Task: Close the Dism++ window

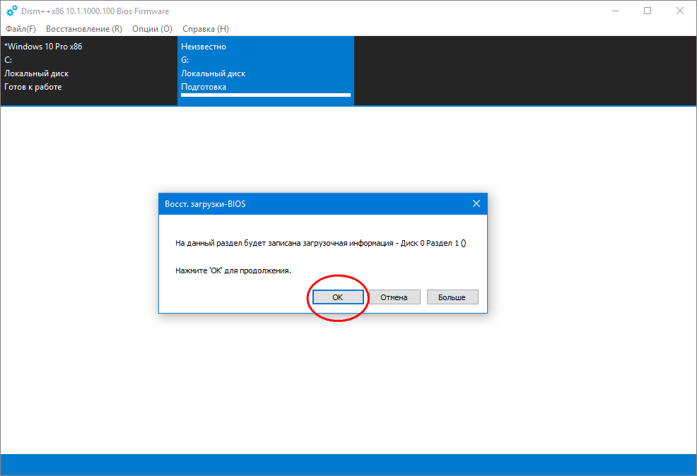Action: (679, 11)
